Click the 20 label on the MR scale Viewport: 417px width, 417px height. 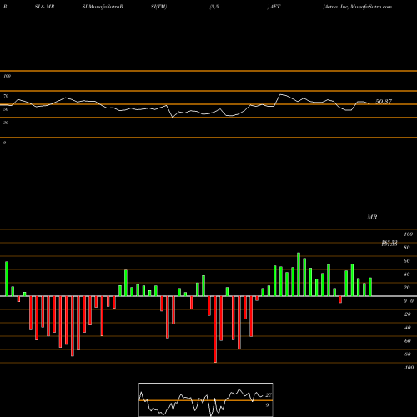[x=407, y=288]
